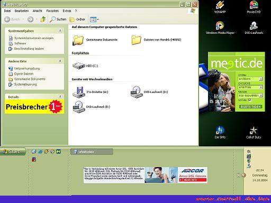The image size is (271, 203).
Task: Collapse the Details panel
Action: (60, 97)
